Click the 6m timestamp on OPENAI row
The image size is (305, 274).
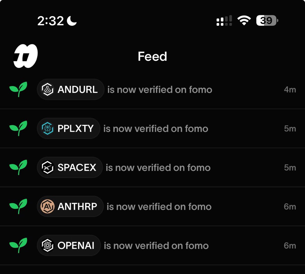[x=290, y=246]
